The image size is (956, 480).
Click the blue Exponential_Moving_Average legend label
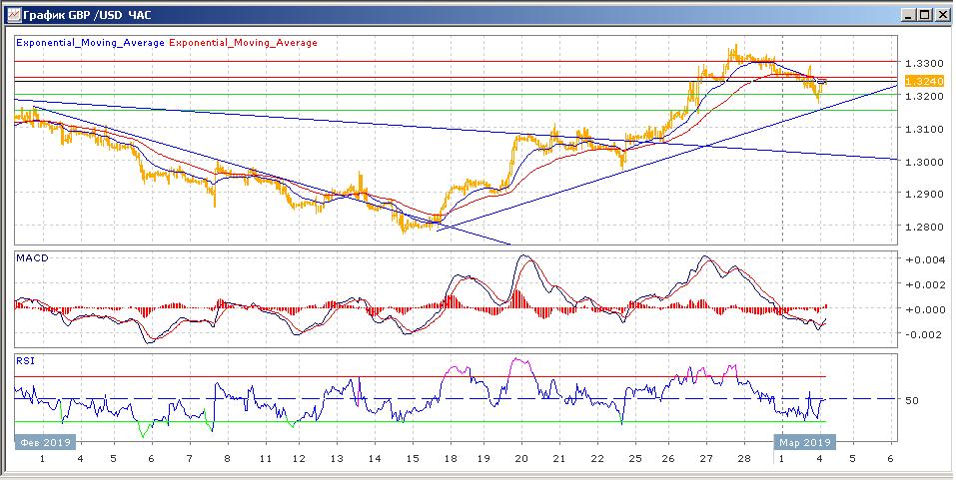point(90,43)
